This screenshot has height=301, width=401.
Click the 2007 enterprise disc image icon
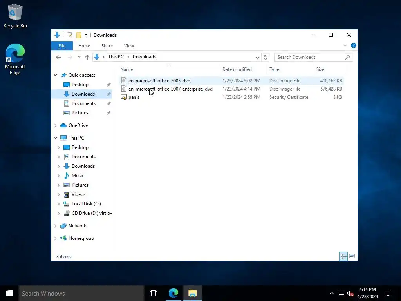(124, 89)
